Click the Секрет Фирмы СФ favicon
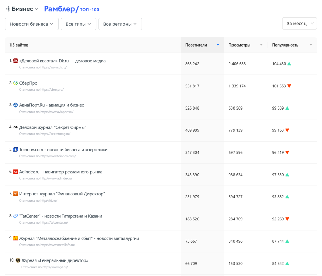The image size is (322, 276). pyautogui.click(x=15, y=127)
